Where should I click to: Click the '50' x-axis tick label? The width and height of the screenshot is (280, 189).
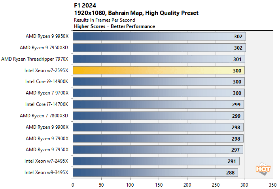point(101,185)
